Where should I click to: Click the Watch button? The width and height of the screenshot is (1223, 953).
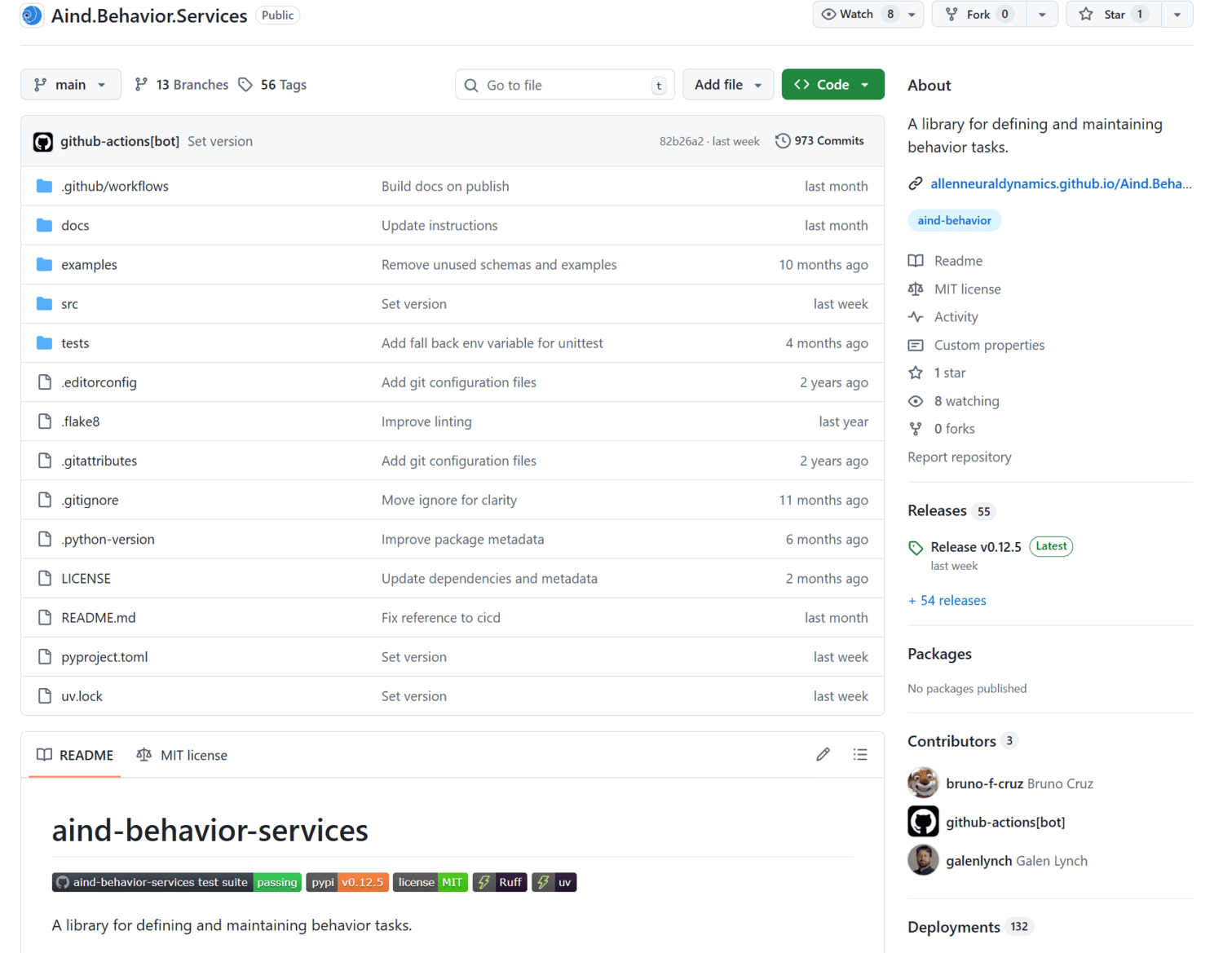click(x=856, y=14)
